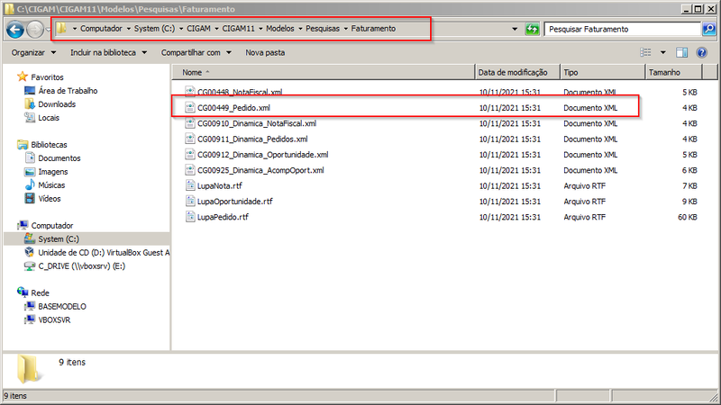Expand the arrow before CIGAM breadcrumb
The image size is (721, 405).
(x=181, y=29)
